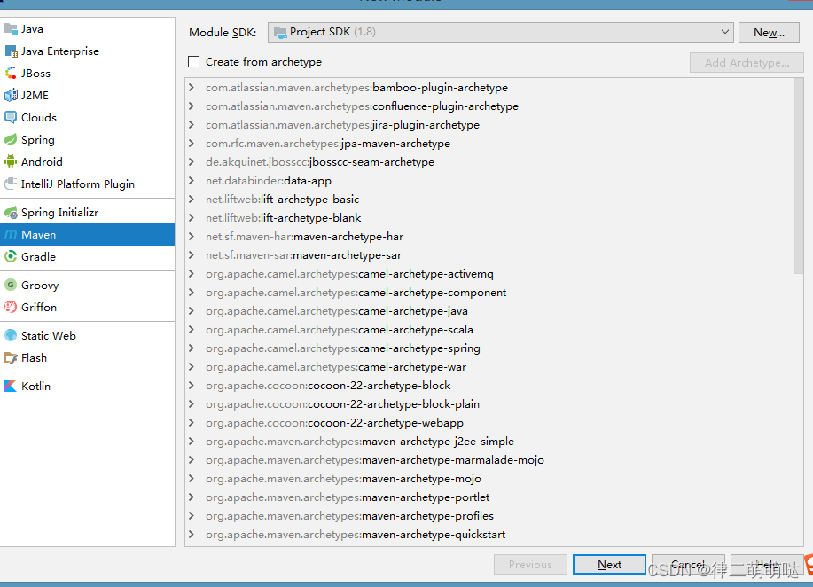Select camel-archetype-component row text
Screen dimensions: 813x587
(x=356, y=293)
